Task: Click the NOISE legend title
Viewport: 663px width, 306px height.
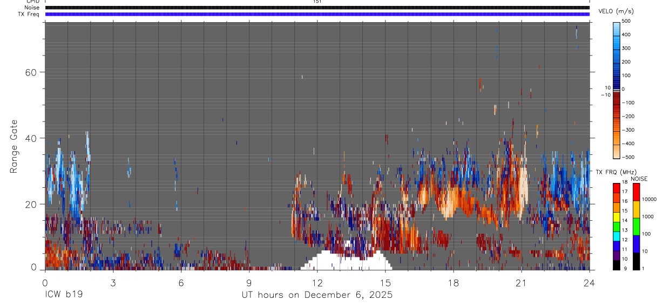Action: point(639,179)
